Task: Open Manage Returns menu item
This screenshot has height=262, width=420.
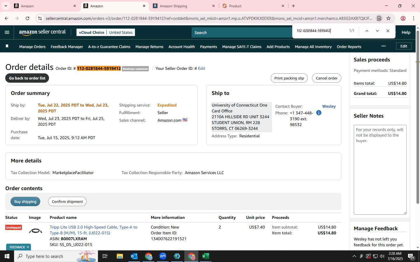Action: pyautogui.click(x=149, y=47)
